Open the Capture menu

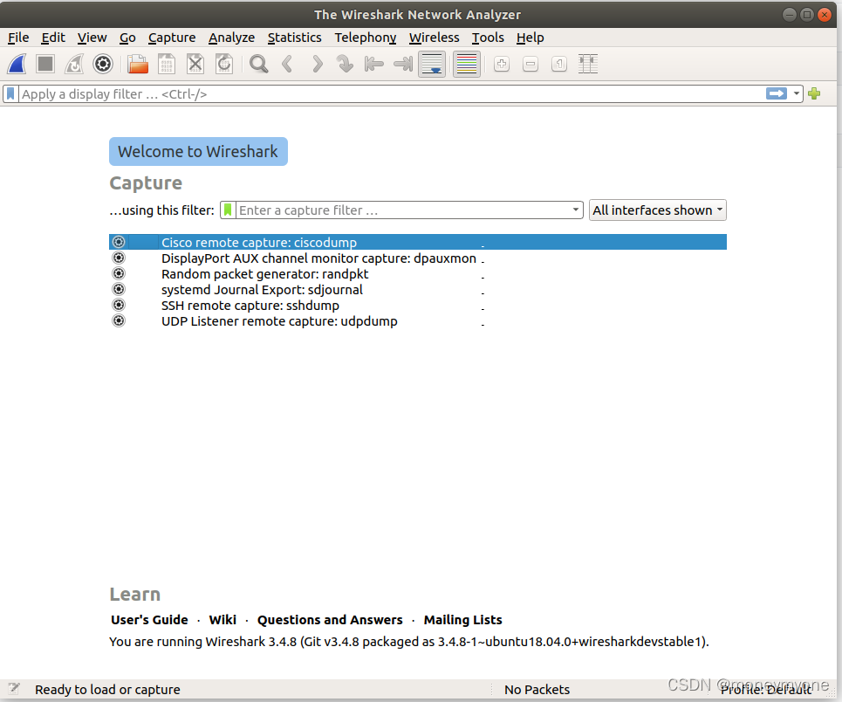172,38
